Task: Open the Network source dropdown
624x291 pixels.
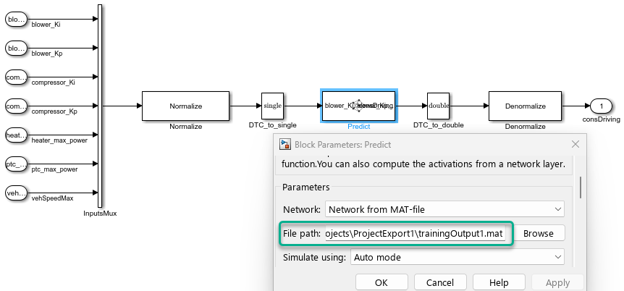Action: pos(444,209)
